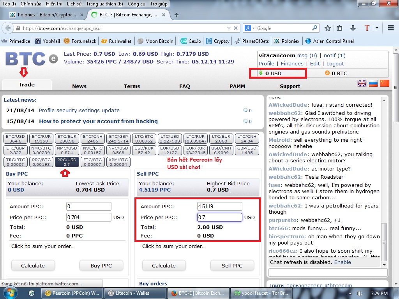The image size is (399, 299).
Task: Open the address bar history dropdown arrow
Action: 229,28
